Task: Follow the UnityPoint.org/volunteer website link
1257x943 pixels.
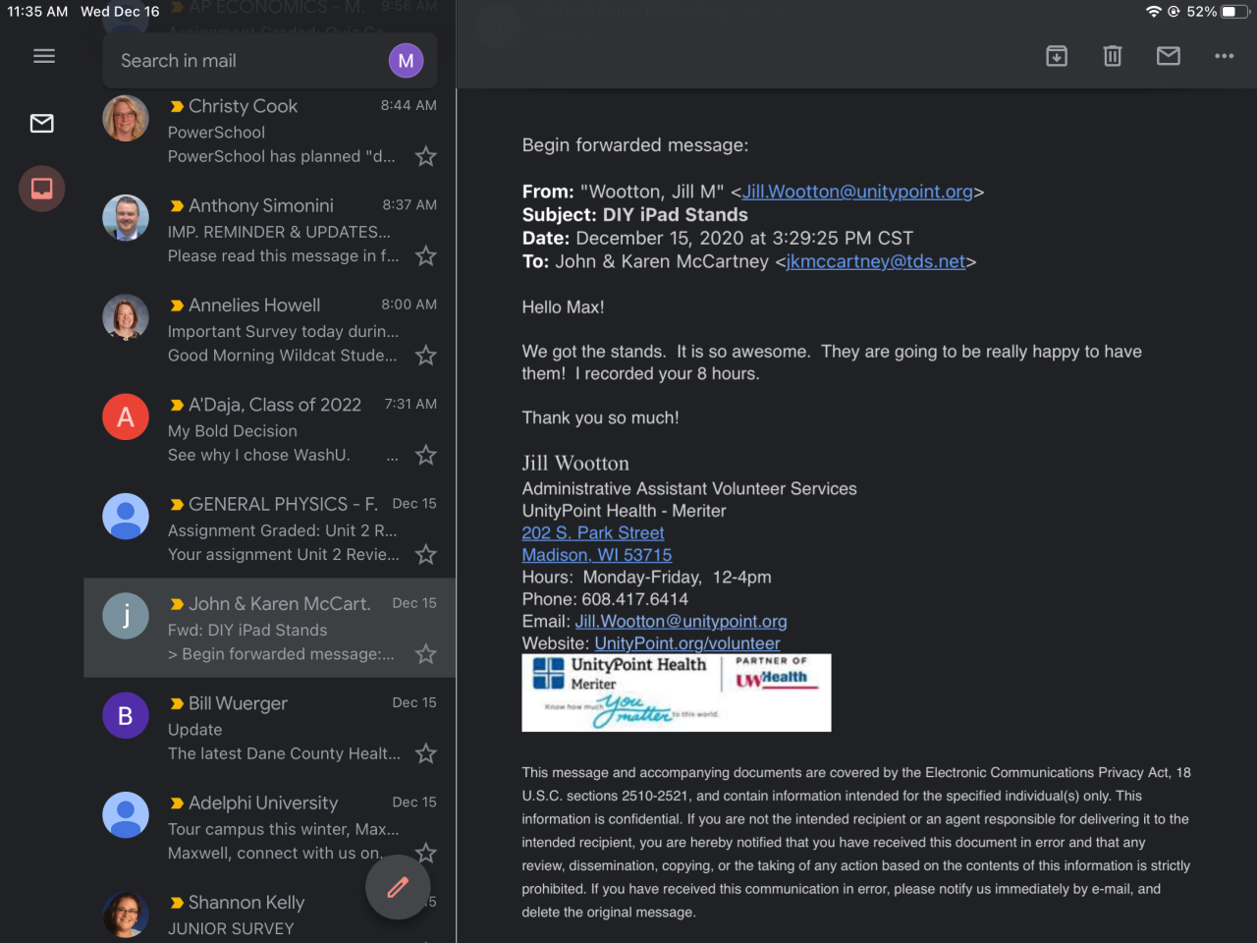Action: pyautogui.click(x=687, y=643)
